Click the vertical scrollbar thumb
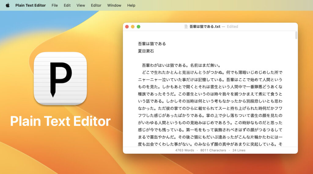The height and width of the screenshot is (174, 313). coord(296,35)
